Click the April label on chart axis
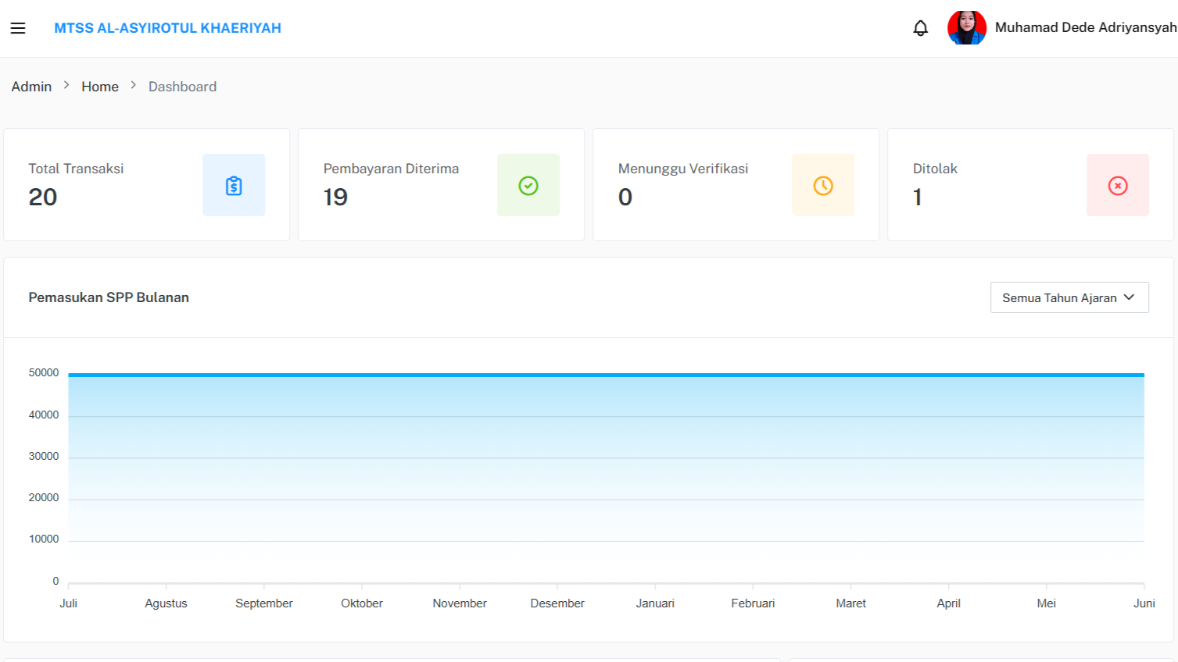The width and height of the screenshot is (1178, 662). pos(949,603)
